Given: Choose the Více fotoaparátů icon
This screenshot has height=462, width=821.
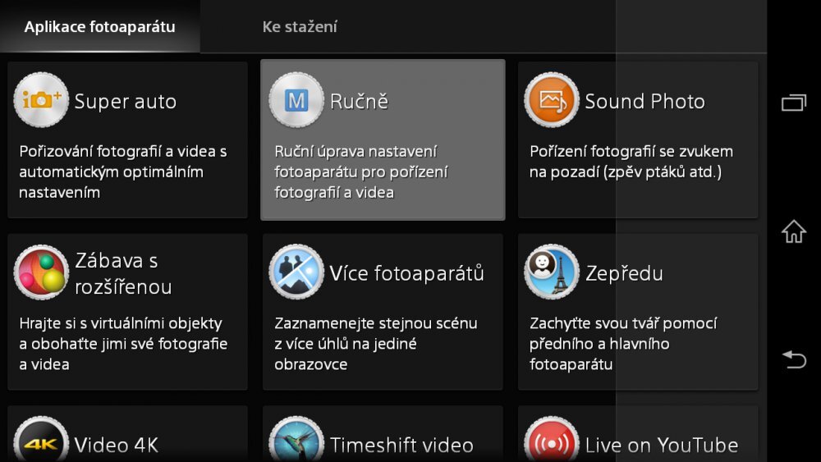Looking at the screenshot, I should 296,272.
